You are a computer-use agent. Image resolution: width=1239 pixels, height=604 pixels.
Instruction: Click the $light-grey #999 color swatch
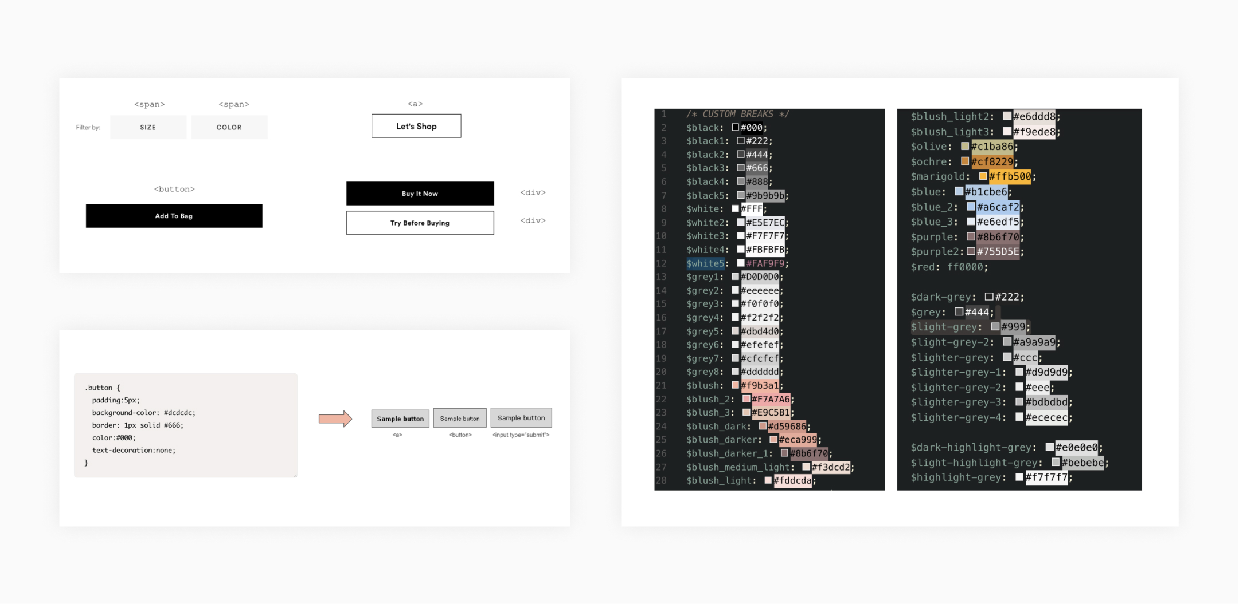pos(995,327)
